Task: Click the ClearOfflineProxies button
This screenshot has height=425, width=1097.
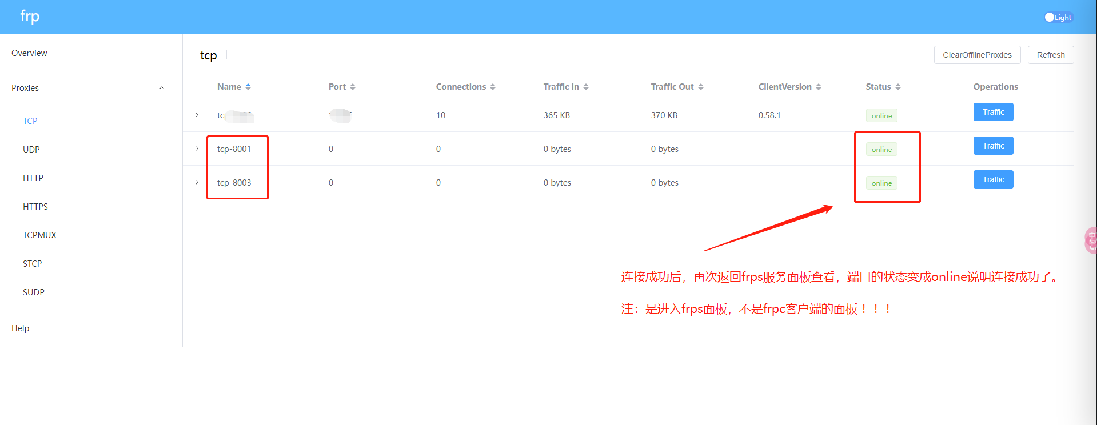Action: pyautogui.click(x=977, y=55)
